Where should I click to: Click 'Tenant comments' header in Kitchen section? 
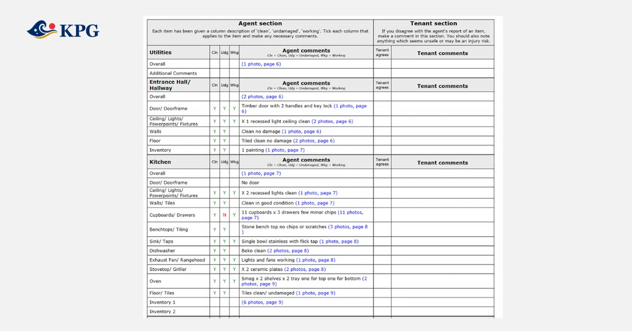click(x=442, y=162)
